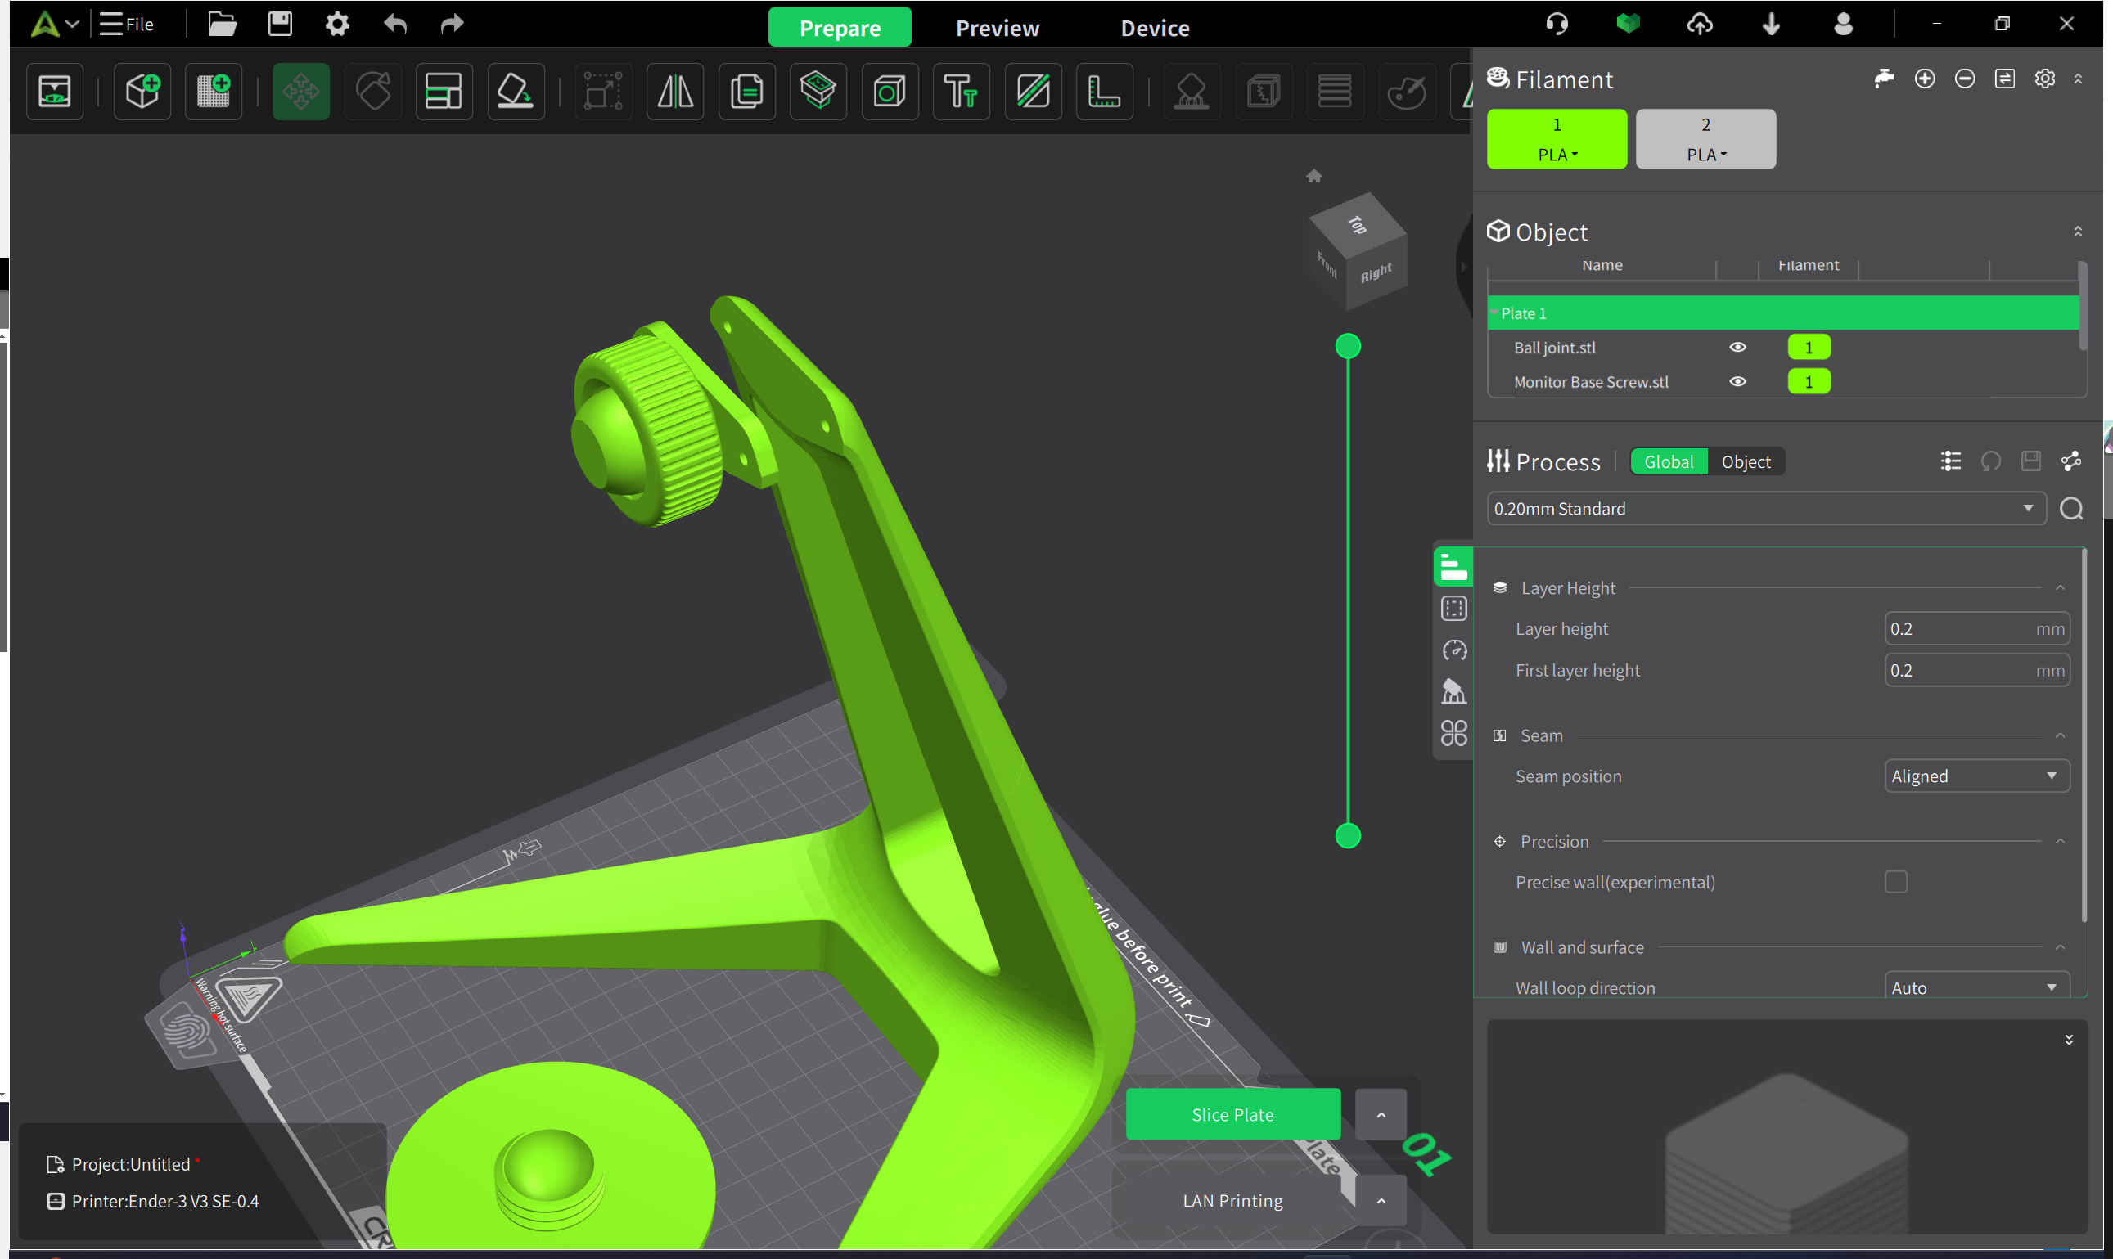Select the Measure tool with the ruler icon
The height and width of the screenshot is (1259, 2113).
pos(1104,91)
